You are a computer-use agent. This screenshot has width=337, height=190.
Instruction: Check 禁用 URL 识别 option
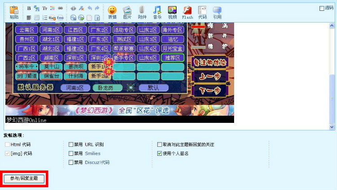click(x=71, y=145)
